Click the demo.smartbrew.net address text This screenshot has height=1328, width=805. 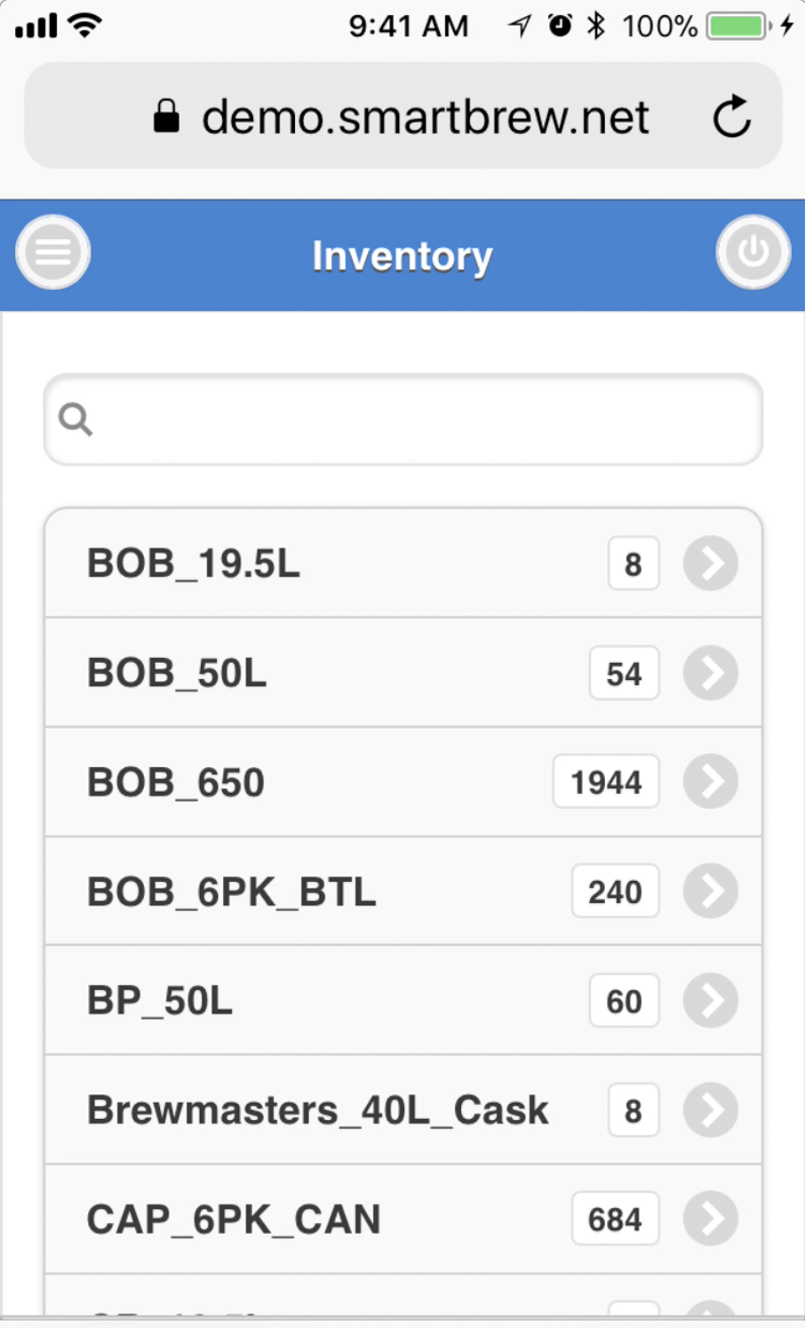tap(425, 117)
